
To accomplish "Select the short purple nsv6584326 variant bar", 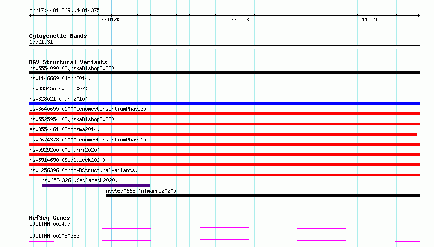I will tap(96, 185).
